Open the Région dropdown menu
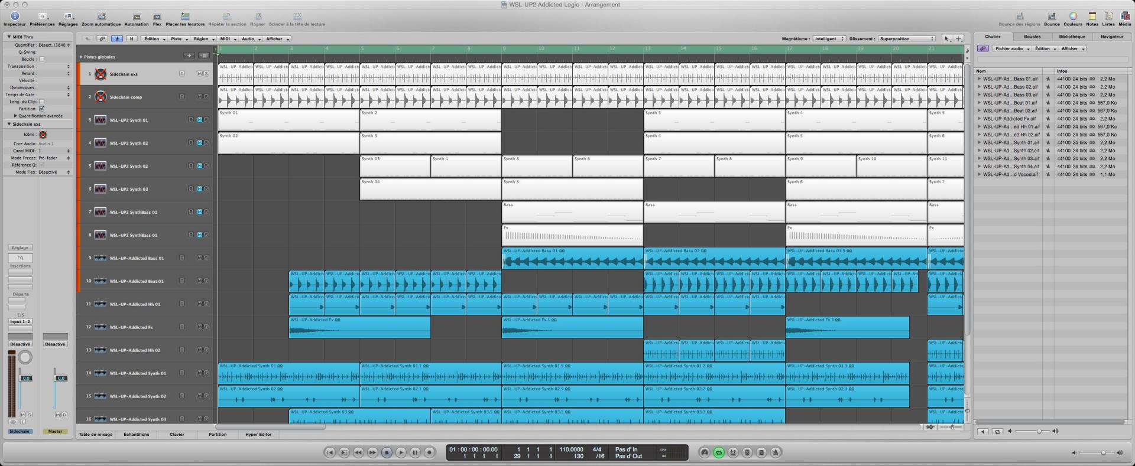The height and width of the screenshot is (466, 1135). point(204,39)
